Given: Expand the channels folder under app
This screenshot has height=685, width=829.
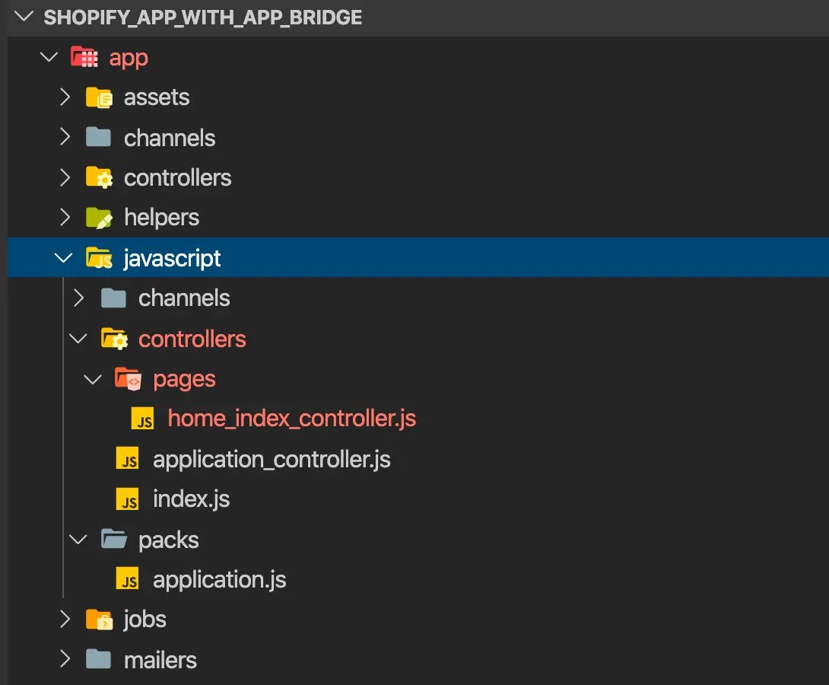Looking at the screenshot, I should (x=65, y=138).
